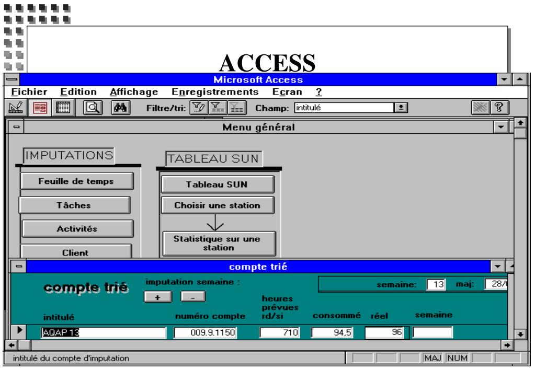The width and height of the screenshot is (535, 370).
Task: Click the Tâches button
Action: click(74, 205)
